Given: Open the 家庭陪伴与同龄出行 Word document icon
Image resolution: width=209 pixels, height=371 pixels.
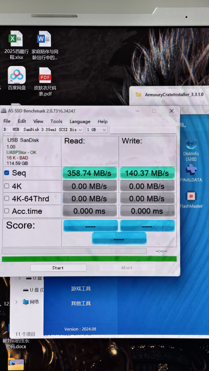Looking at the screenshot, I should [x=44, y=39].
